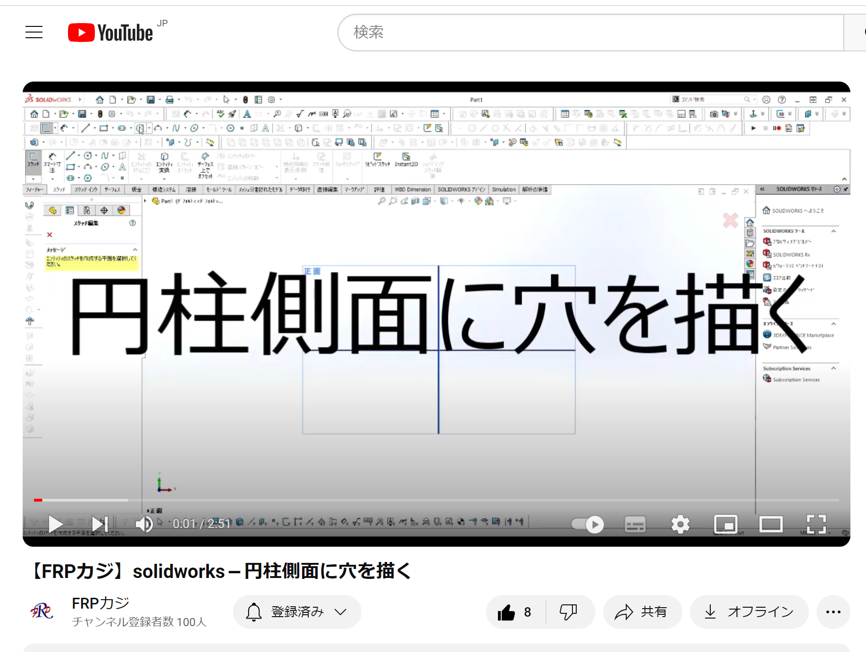Screen dimensions: 866x652
Task: Open the more actions three-dot menu
Action: click(833, 612)
